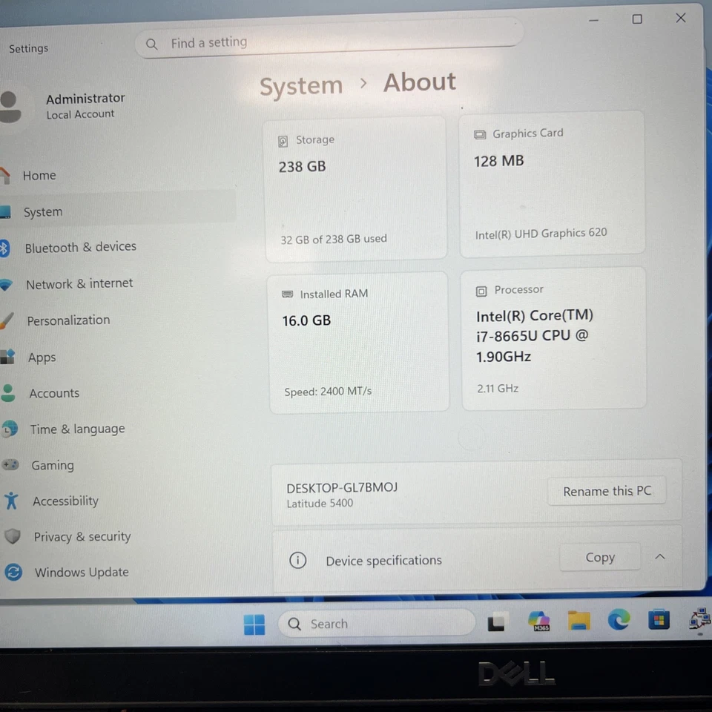Click the Start button

254,625
